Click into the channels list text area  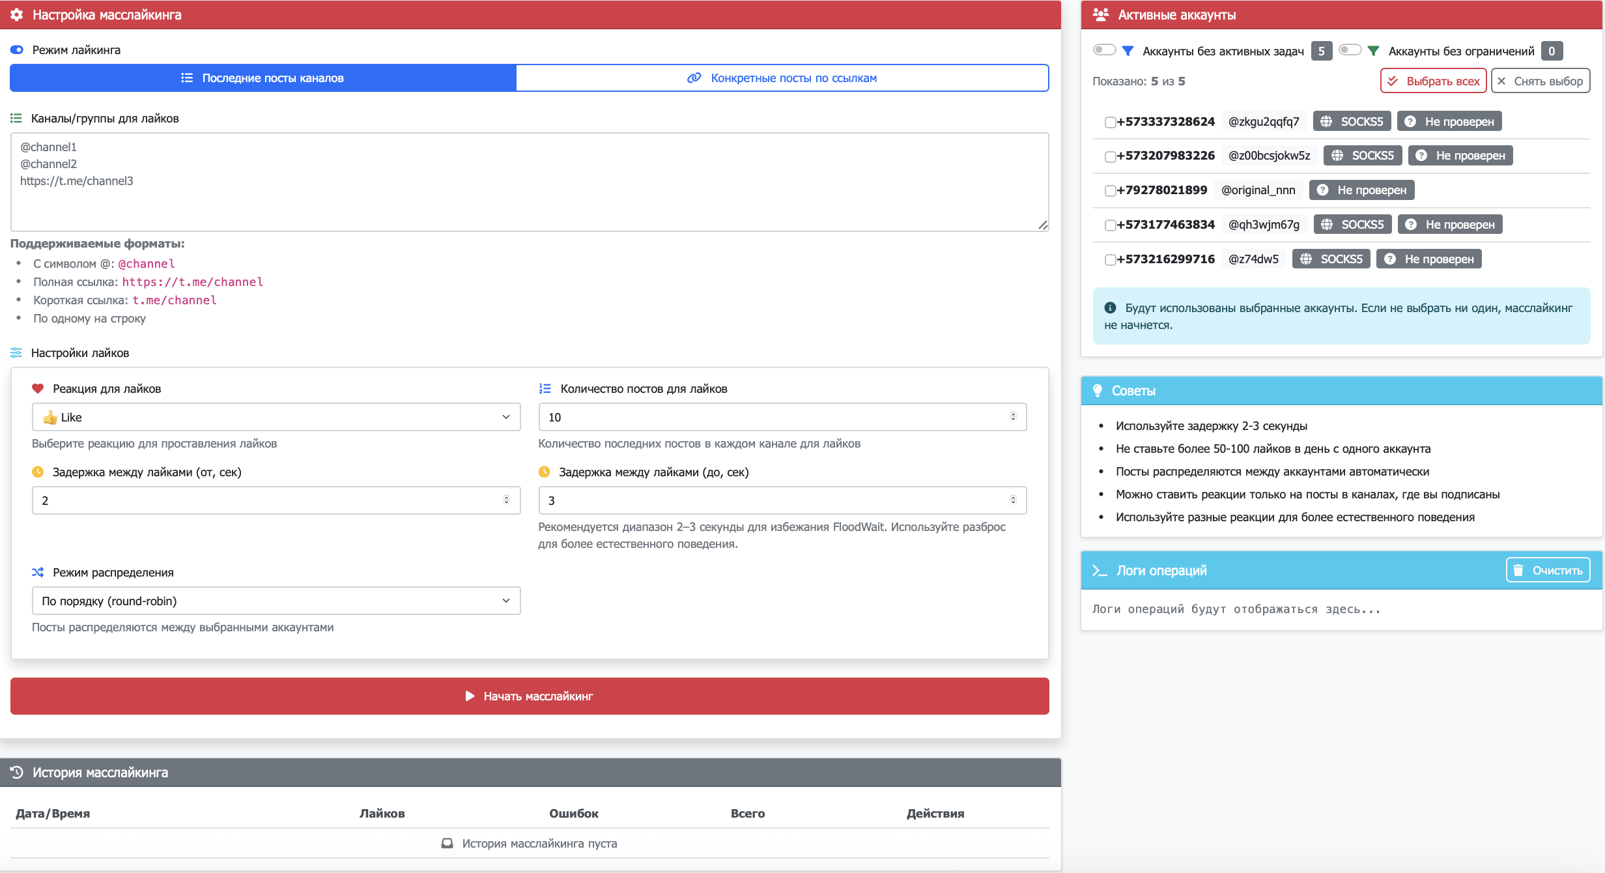pos(529,182)
